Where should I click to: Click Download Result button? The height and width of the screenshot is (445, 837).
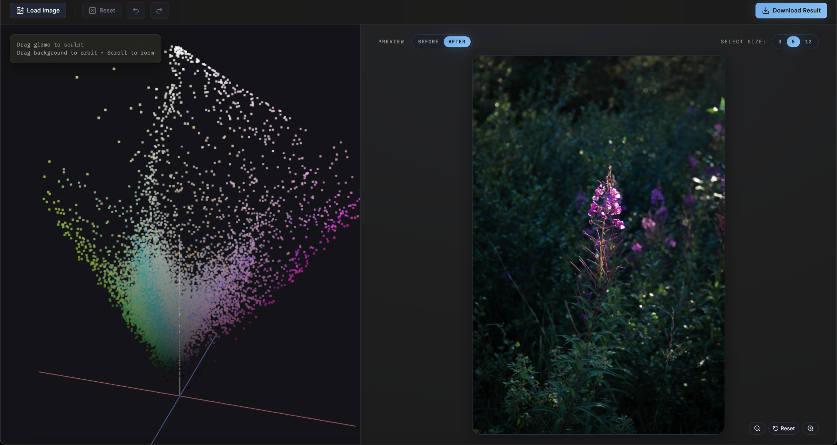click(x=791, y=10)
